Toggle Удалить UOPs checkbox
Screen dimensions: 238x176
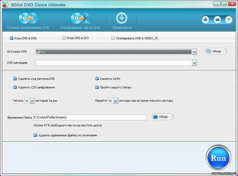click(97, 79)
